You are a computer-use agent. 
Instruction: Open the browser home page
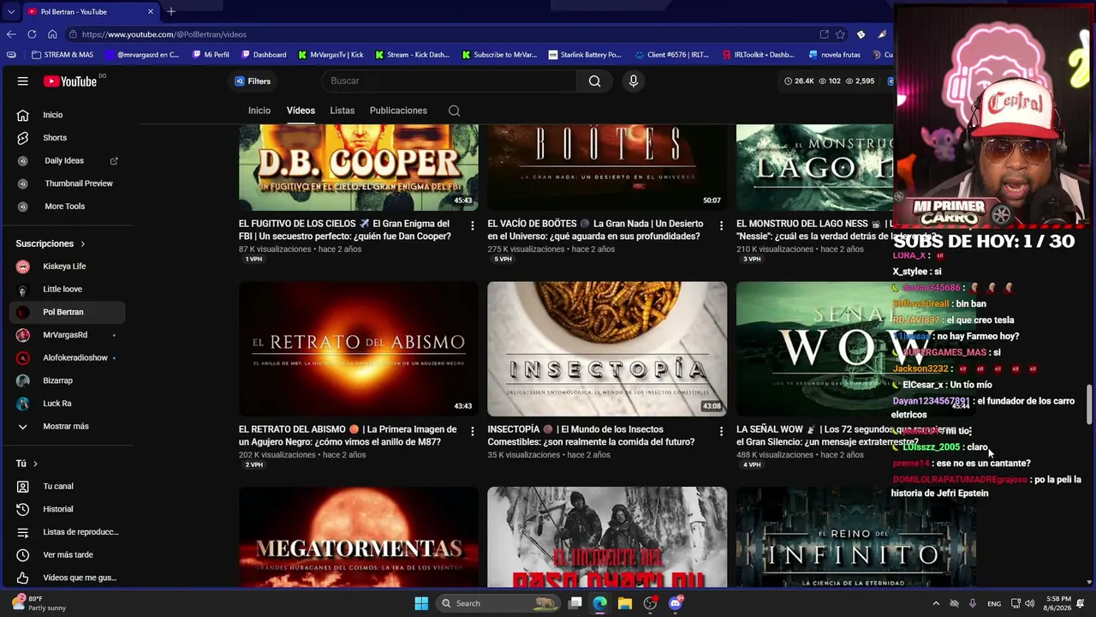[x=52, y=34]
